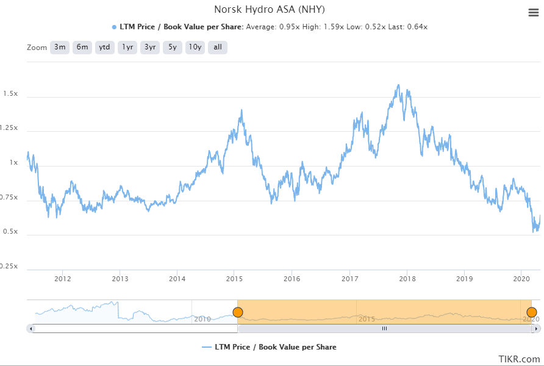Click the 2017 x-axis label

point(349,279)
